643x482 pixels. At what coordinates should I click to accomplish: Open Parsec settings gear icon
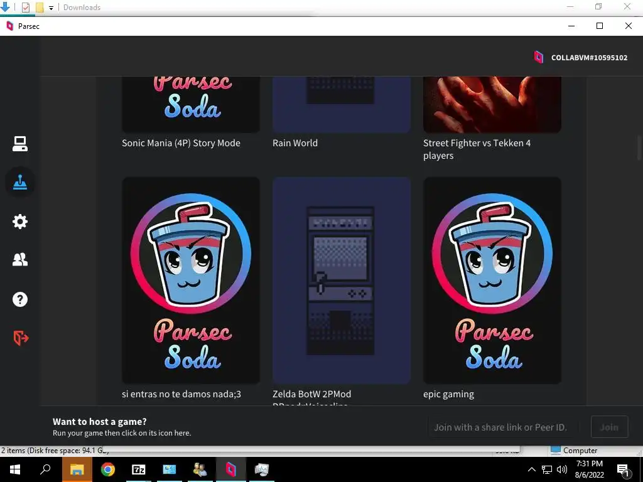(x=19, y=222)
